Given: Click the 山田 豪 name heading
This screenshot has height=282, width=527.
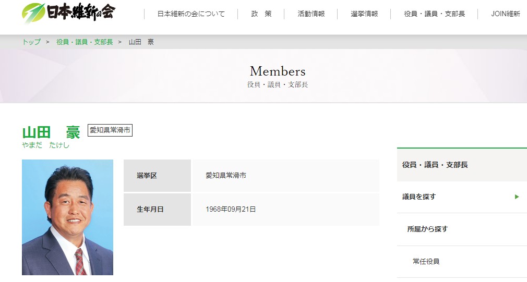Looking at the screenshot, I should (51, 132).
